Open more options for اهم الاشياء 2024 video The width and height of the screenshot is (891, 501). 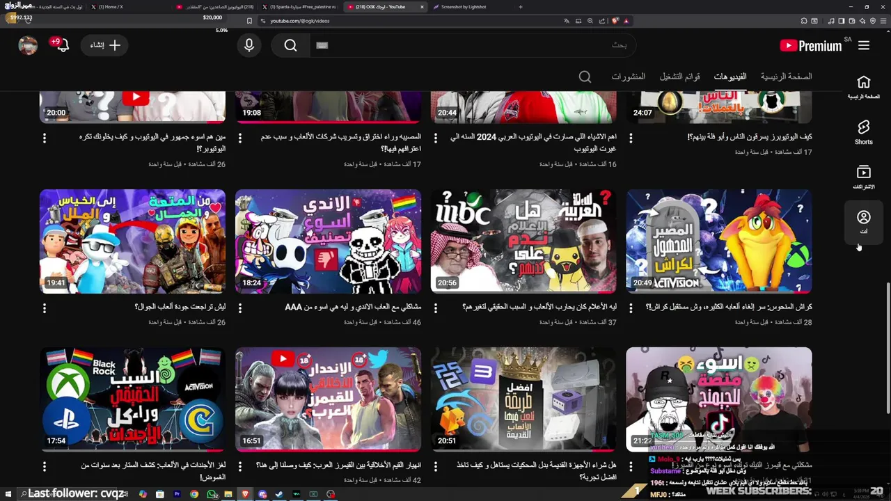tap(435, 138)
